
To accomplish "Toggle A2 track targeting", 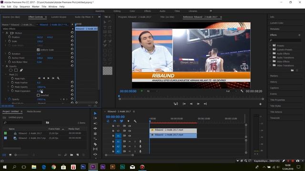I will (x=118, y=147).
